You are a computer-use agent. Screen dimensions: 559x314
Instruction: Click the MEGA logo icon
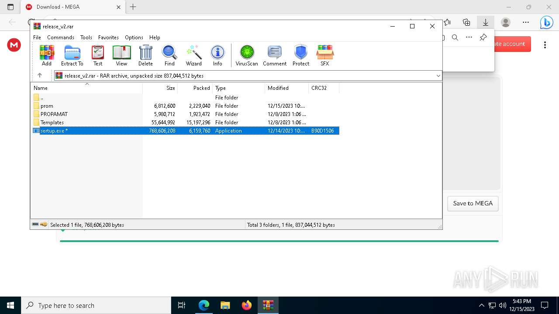[14, 44]
